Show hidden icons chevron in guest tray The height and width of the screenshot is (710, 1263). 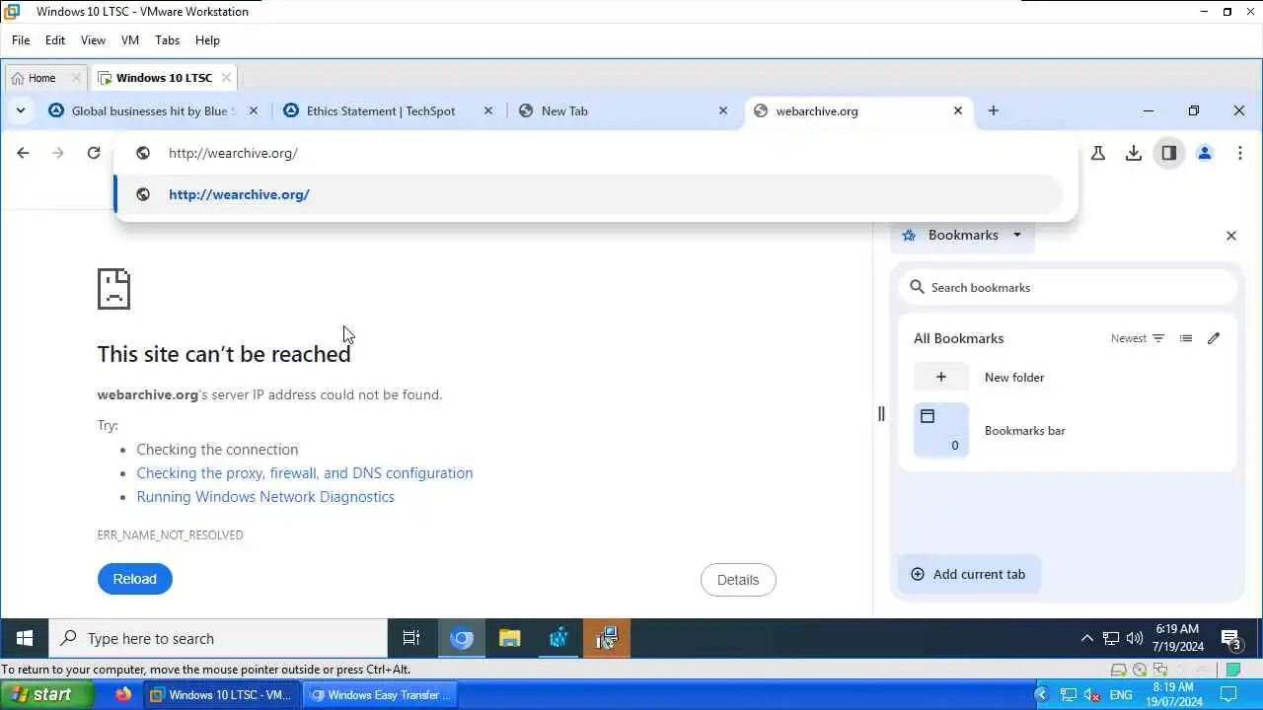[1087, 638]
